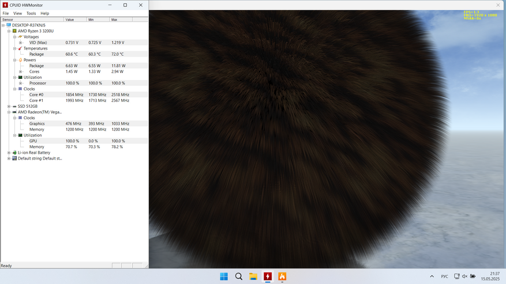Open the Tools menu
Viewport: 506px width, 284px height.
point(31,13)
